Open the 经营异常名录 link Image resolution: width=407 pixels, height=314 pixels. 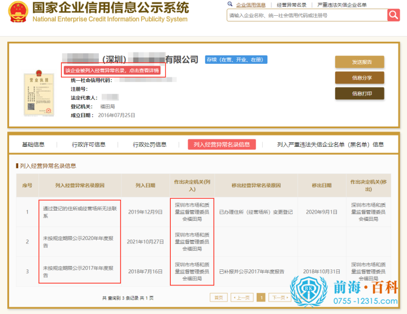pos(292,5)
